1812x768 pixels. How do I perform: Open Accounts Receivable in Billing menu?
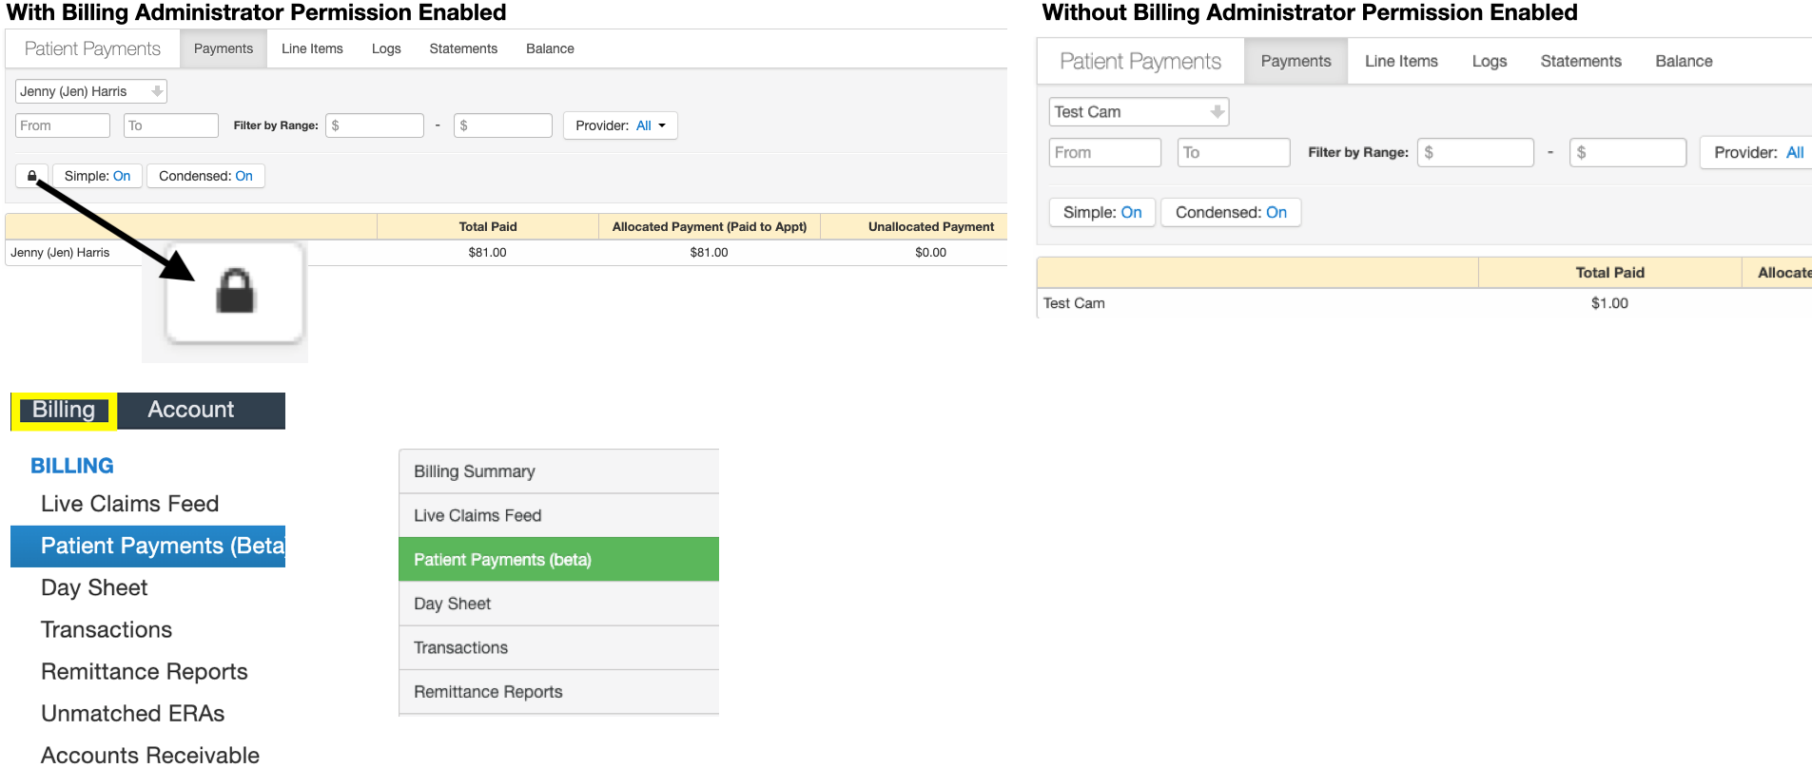(149, 755)
